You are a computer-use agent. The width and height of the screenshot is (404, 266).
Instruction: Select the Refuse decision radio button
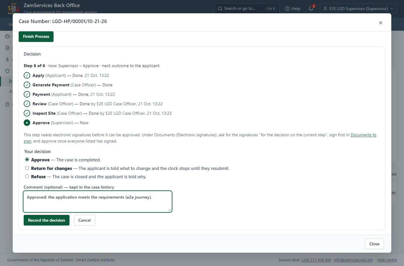point(27,176)
